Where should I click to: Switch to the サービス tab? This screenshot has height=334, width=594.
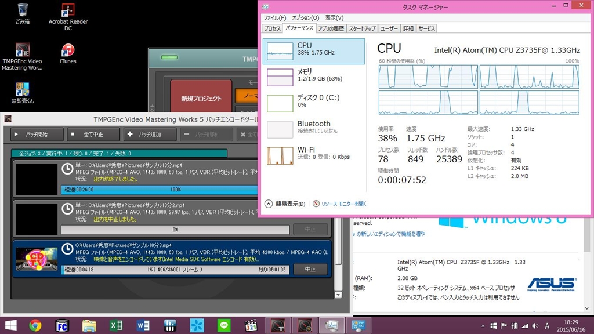tap(426, 28)
